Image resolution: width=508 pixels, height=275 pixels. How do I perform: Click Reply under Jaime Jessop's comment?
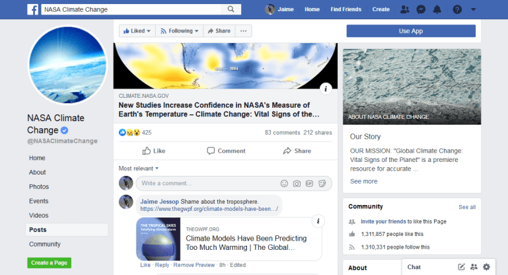click(x=162, y=265)
